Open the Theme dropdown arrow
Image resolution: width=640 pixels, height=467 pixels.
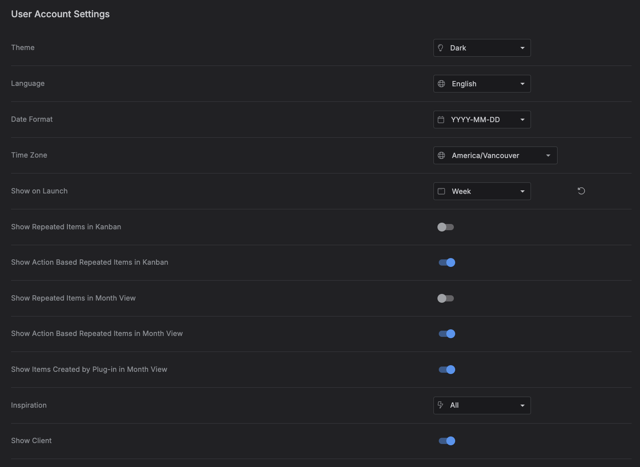pos(523,48)
